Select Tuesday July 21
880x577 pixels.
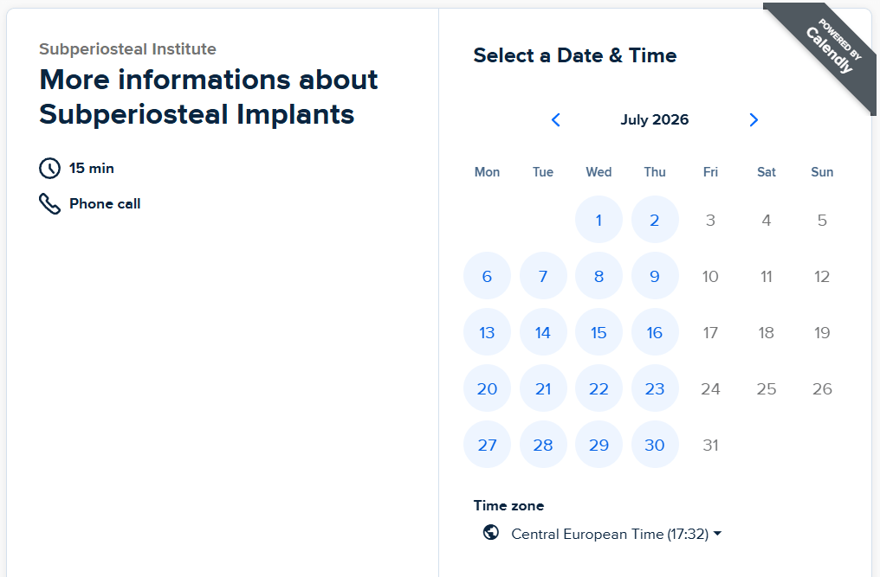coord(543,388)
